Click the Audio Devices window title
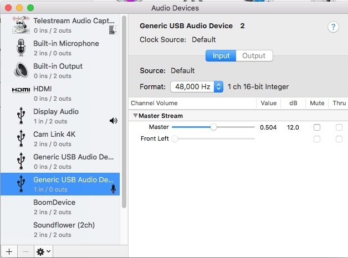Screen dimensions: 348x258 tap(175, 8)
